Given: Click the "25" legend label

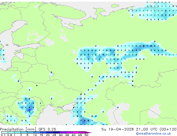Looking at the screenshot, I should (x=54, y=135).
